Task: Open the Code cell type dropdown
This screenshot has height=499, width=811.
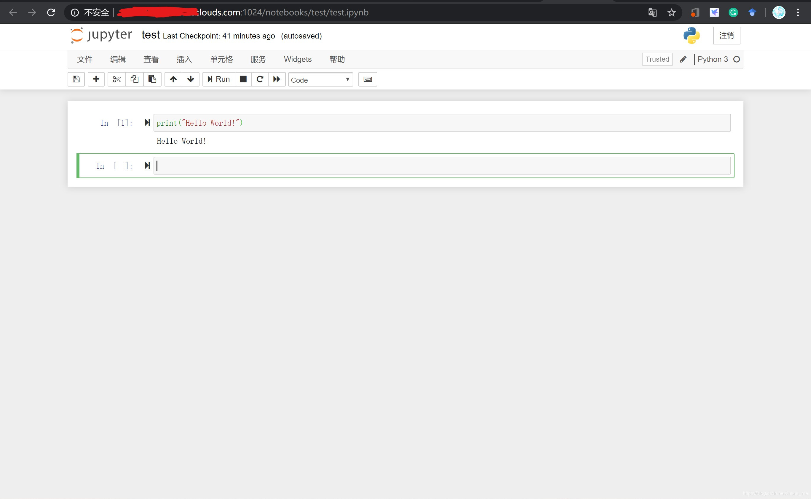Action: click(320, 80)
